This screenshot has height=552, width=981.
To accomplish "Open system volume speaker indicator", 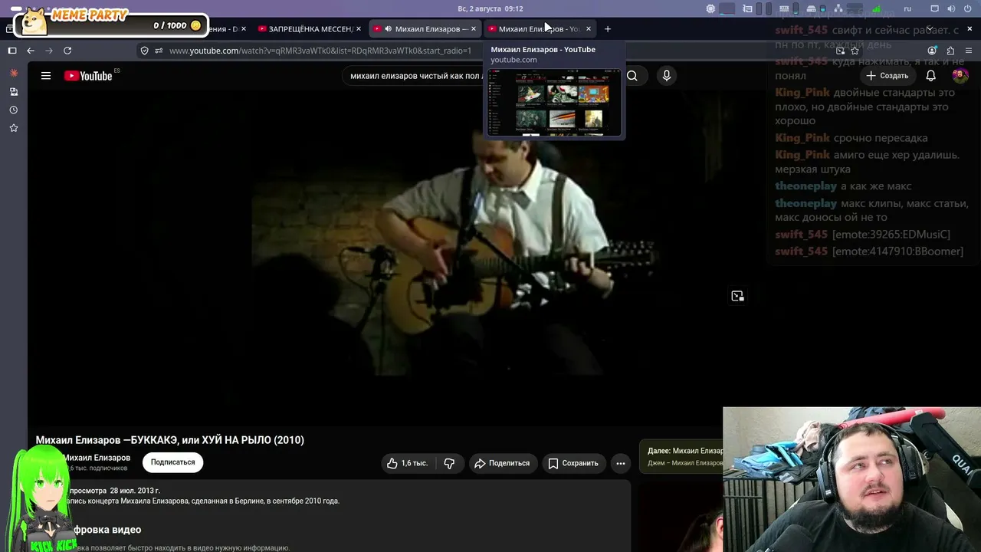I will [x=951, y=8].
